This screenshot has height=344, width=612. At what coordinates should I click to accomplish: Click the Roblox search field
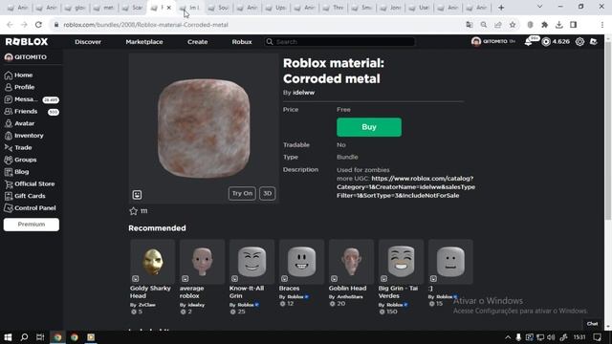(339, 42)
